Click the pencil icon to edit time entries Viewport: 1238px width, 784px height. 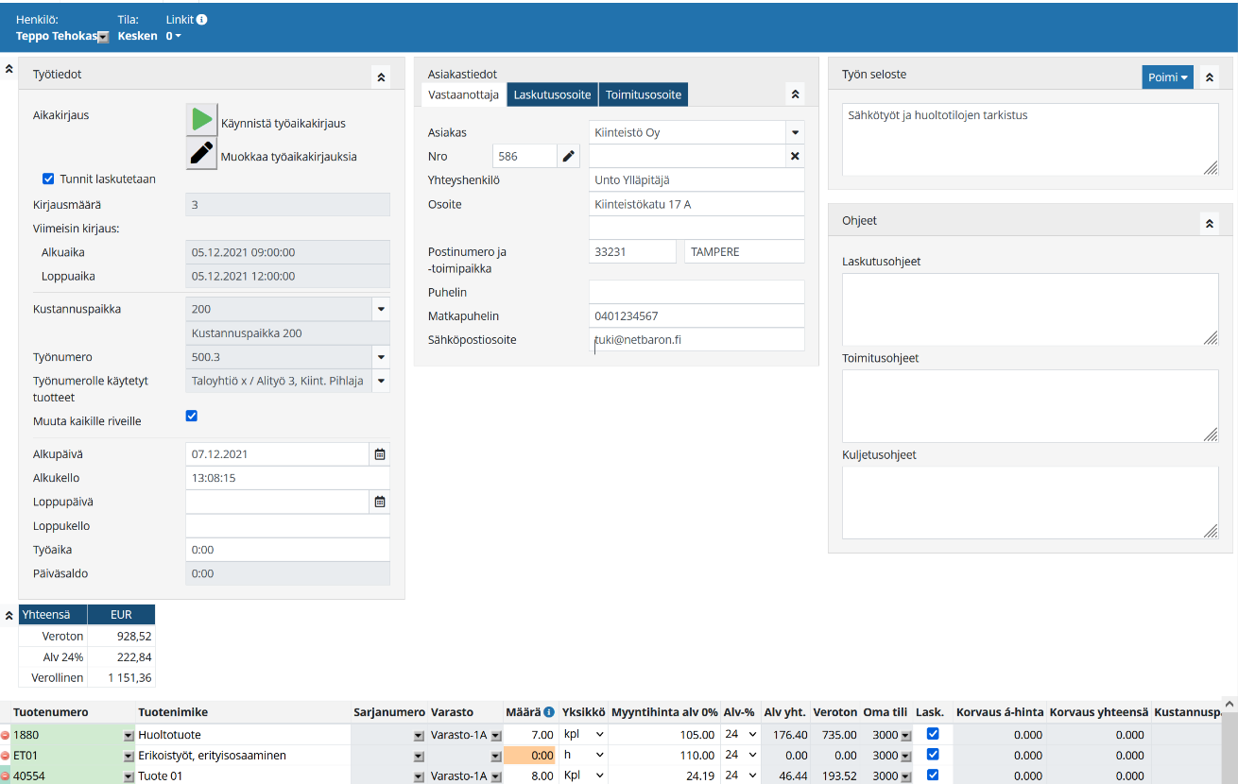tap(201, 153)
